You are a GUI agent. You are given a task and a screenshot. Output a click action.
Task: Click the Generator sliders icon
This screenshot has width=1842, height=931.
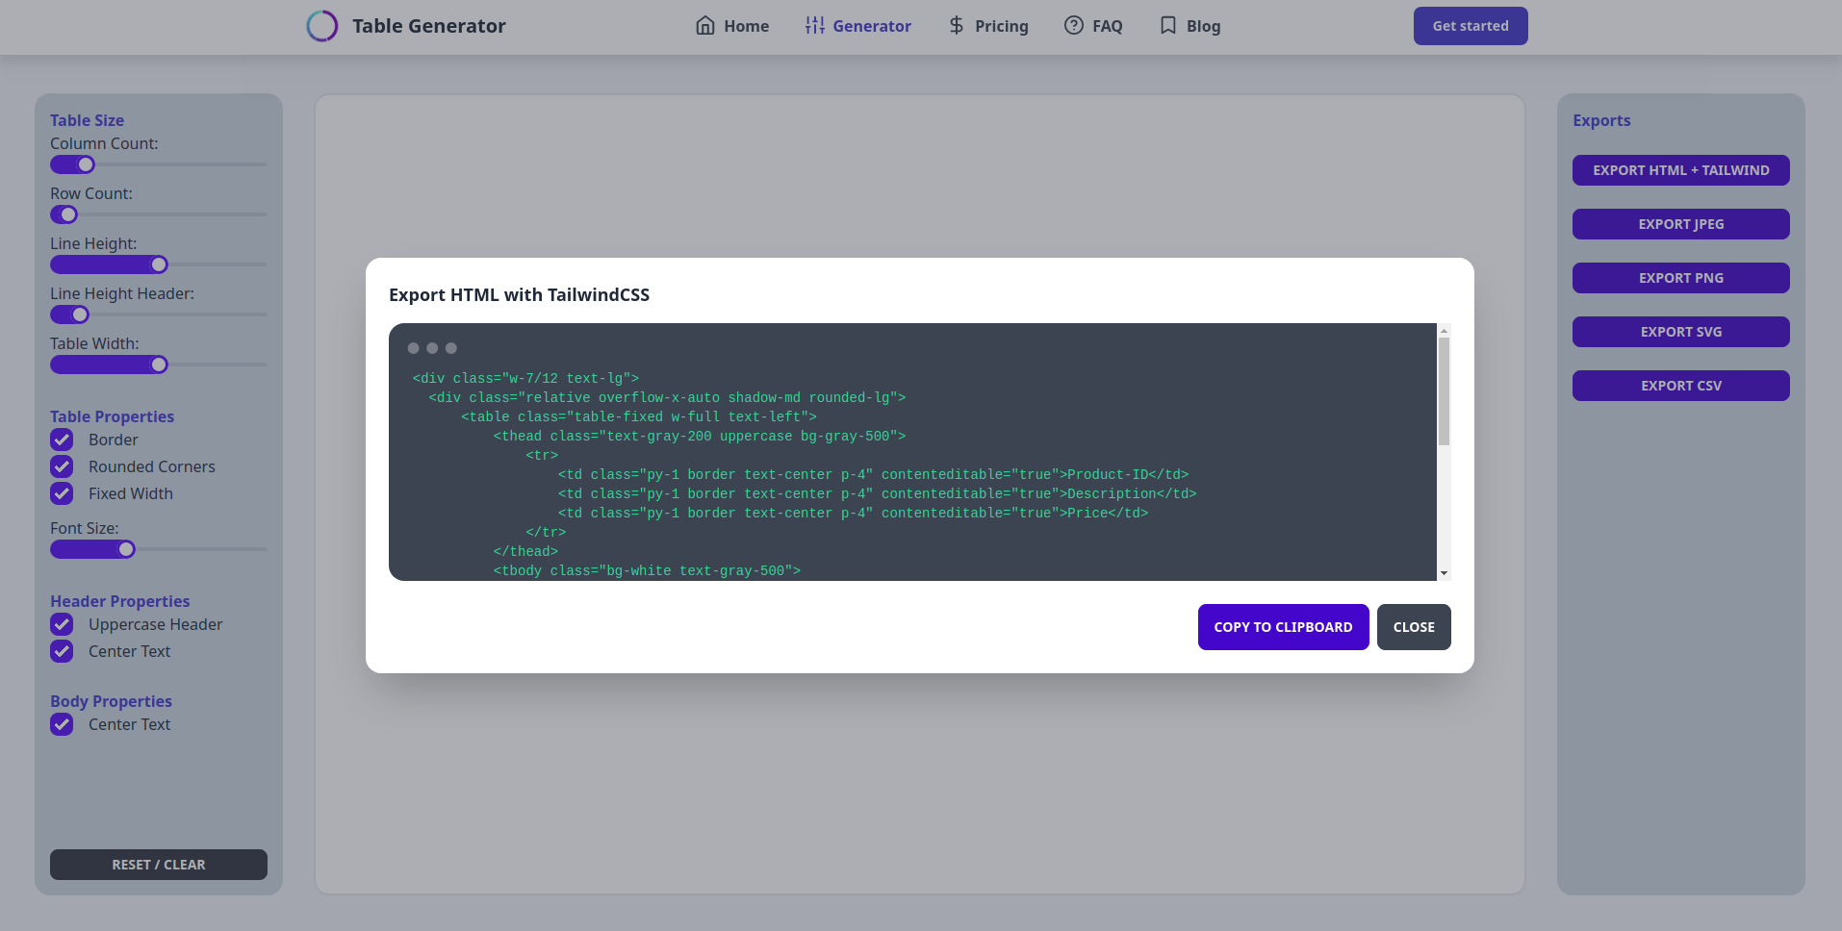pos(815,26)
